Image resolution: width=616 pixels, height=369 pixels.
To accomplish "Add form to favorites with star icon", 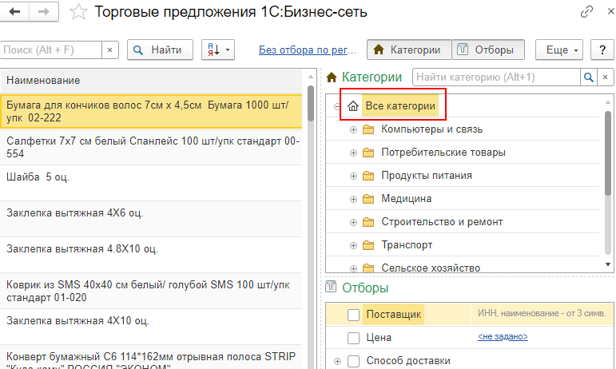I will tap(78, 12).
